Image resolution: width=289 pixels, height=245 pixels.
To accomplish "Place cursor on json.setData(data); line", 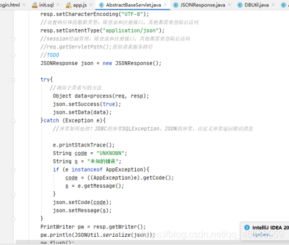I will coord(82,112).
